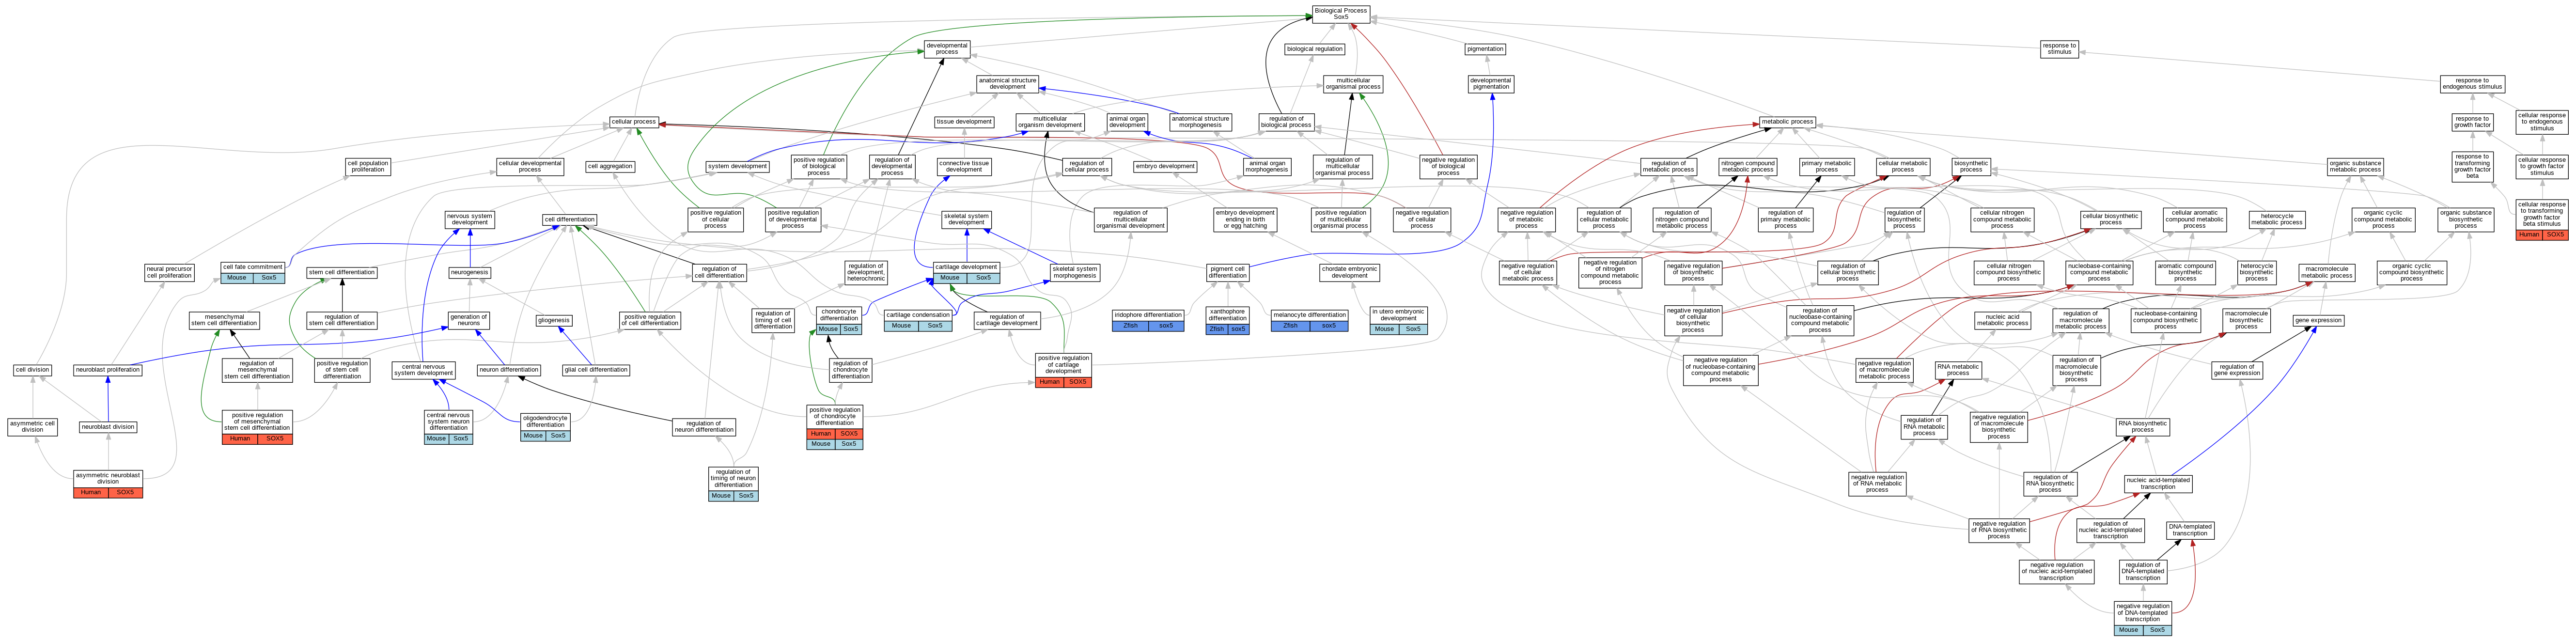Click the 'connective tissue development' node
The width and height of the screenshot is (2576, 641).
tap(964, 167)
